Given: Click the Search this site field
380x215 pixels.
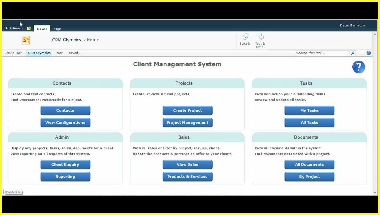Looking at the screenshot, I should (322, 53).
